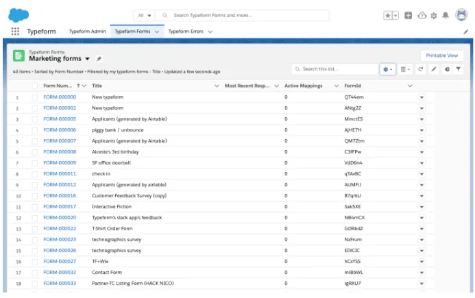Open the Salesforce help question-mark icon
Image resolution: width=475 pixels, height=298 pixels.
tap(422, 16)
